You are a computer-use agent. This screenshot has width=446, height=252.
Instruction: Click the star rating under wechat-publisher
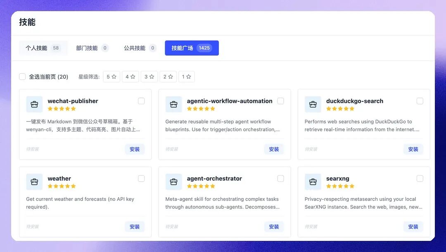(x=62, y=109)
